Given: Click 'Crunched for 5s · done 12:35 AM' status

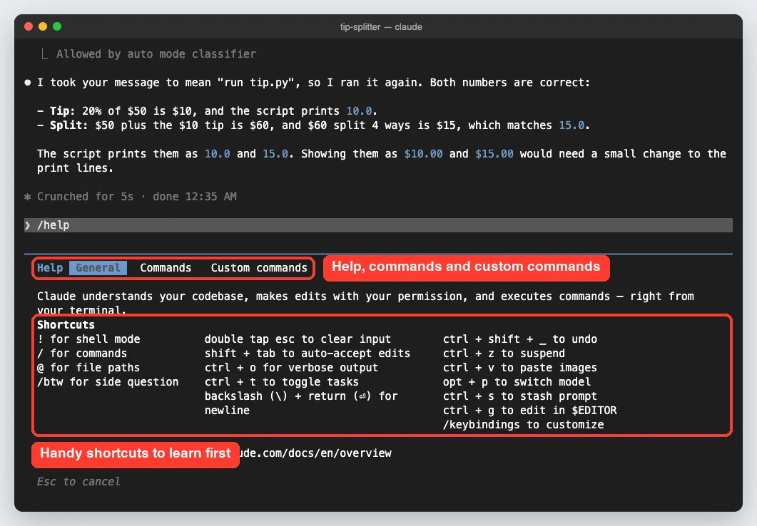Looking at the screenshot, I should point(136,197).
